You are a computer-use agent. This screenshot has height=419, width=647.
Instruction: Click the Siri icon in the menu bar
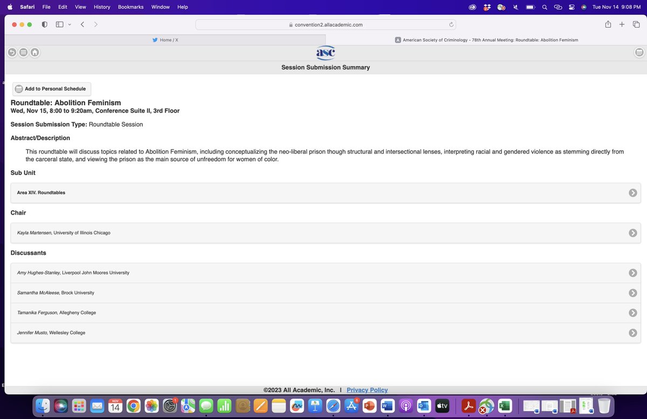(584, 7)
